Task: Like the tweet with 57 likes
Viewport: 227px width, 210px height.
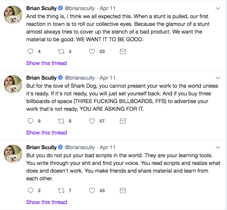Action: coord(92,121)
